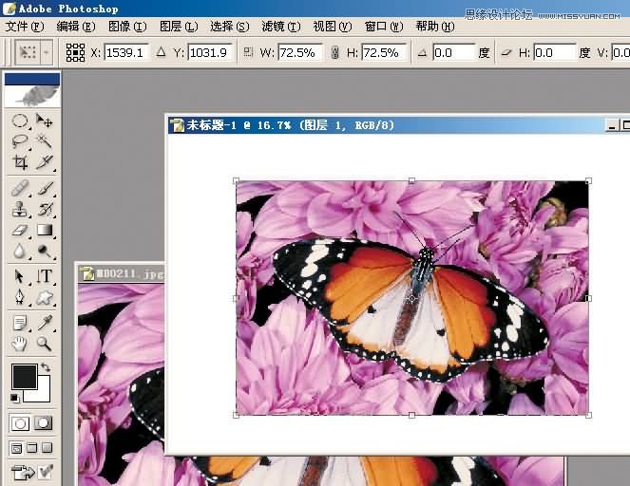Toggle relative positioning for reference point
Viewport: 630px width, 486px height.
pos(161,52)
